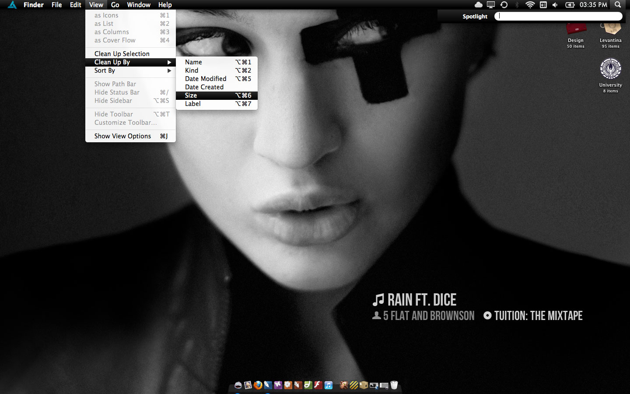630x394 pixels.
Task: Open Adobe Flash from the dock
Action: 318,385
